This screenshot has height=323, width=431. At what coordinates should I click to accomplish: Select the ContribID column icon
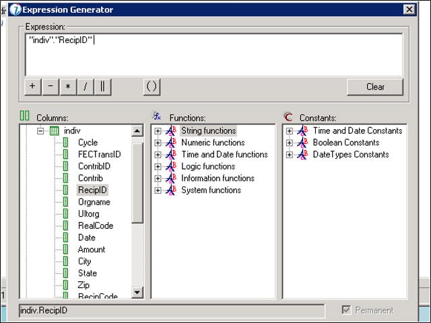click(66, 166)
